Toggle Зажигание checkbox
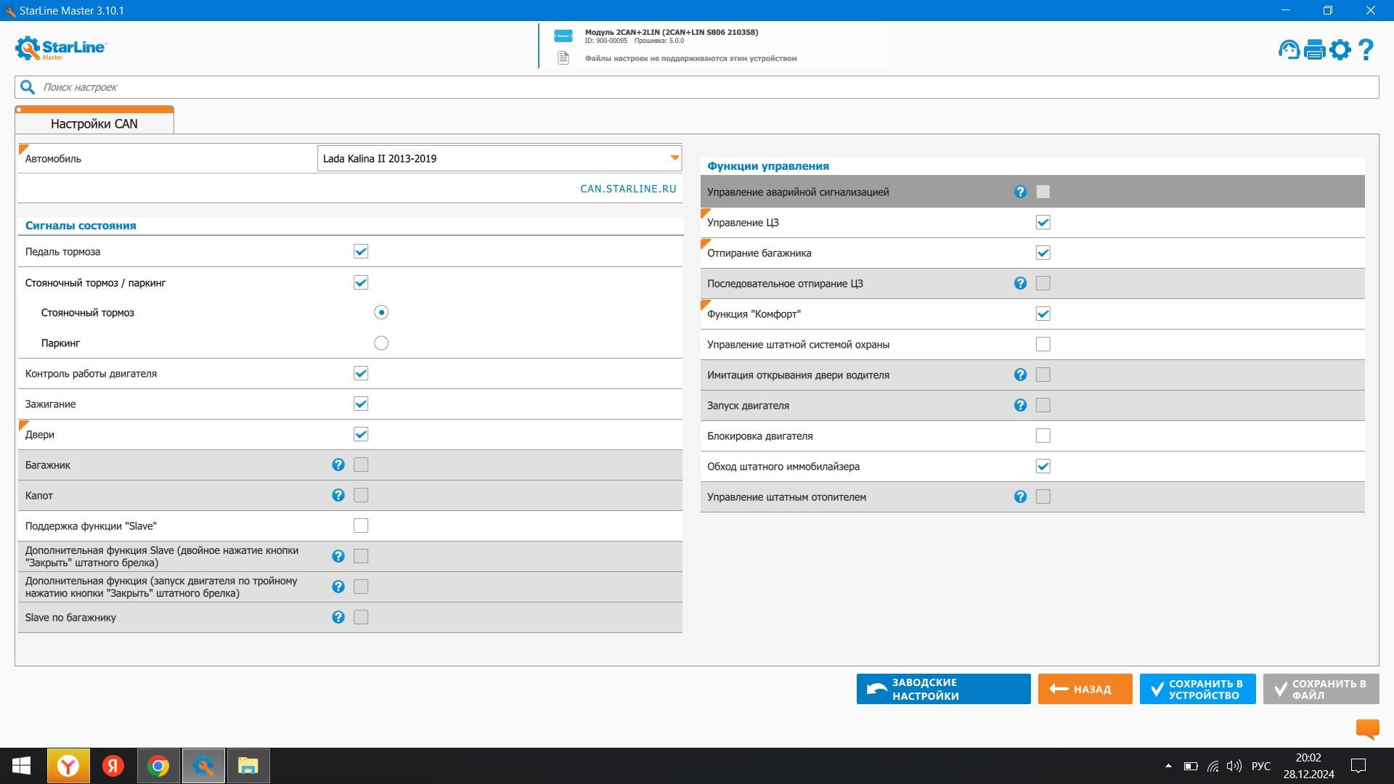The height and width of the screenshot is (784, 1394). (x=361, y=404)
